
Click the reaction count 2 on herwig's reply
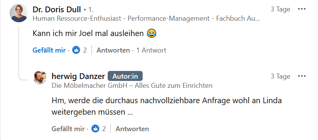104,128
